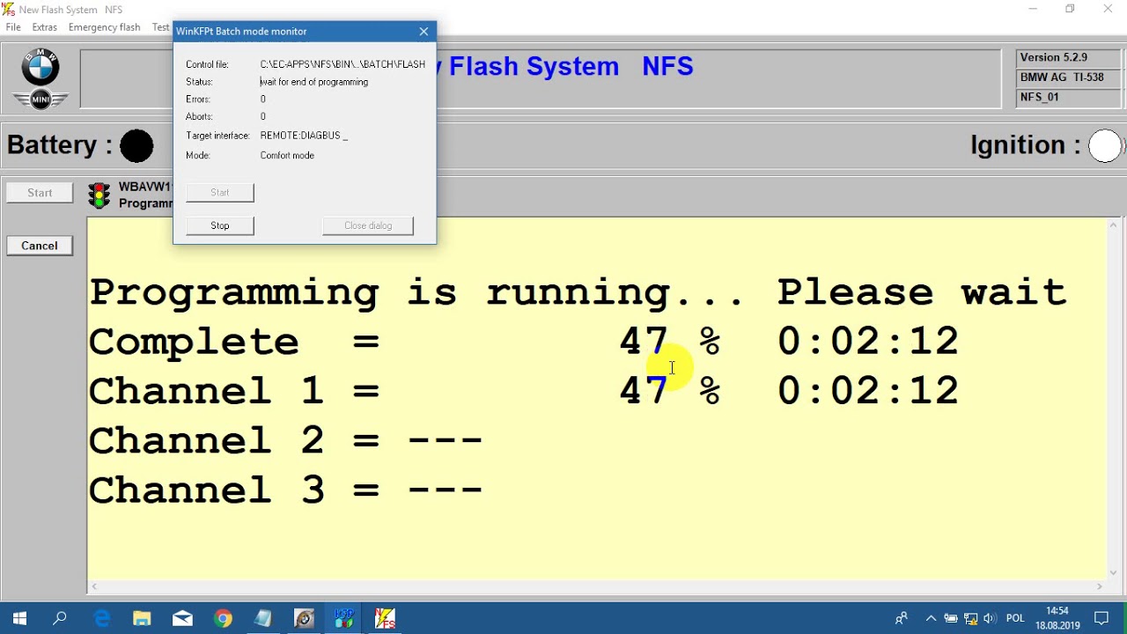The width and height of the screenshot is (1127, 634).
Task: Click the 'Channel 3 = ---' line
Action: pos(286,490)
